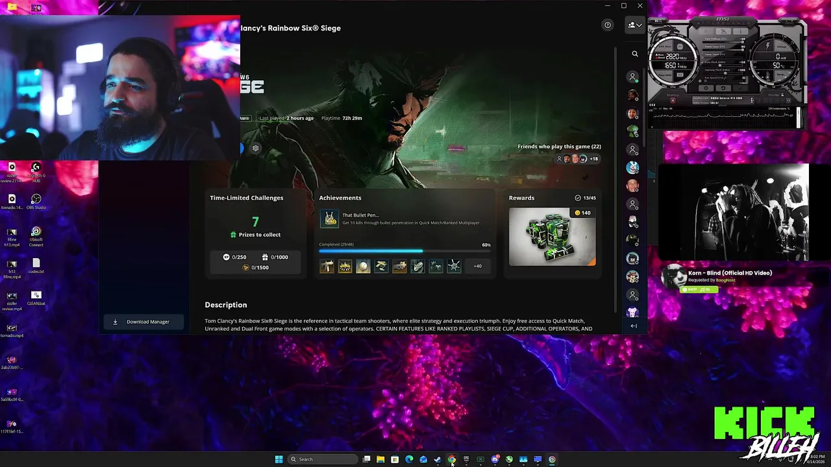
Task: Collapse the friends sidebar arrow
Action: [x=634, y=326]
